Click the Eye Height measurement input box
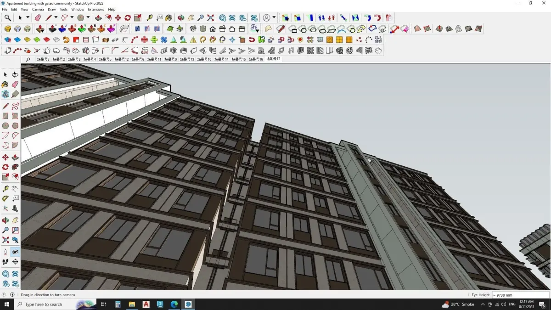Screen dimensions: 551x310 pos(520,295)
